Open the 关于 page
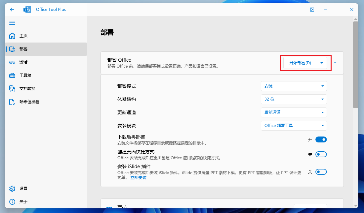This screenshot has width=364, height=213. [x=46, y=202]
